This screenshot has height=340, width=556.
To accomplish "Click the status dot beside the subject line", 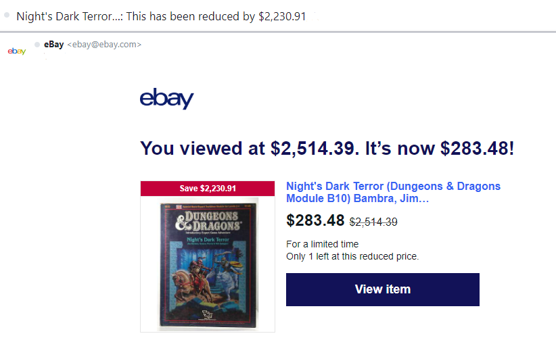I will tap(7, 14).
